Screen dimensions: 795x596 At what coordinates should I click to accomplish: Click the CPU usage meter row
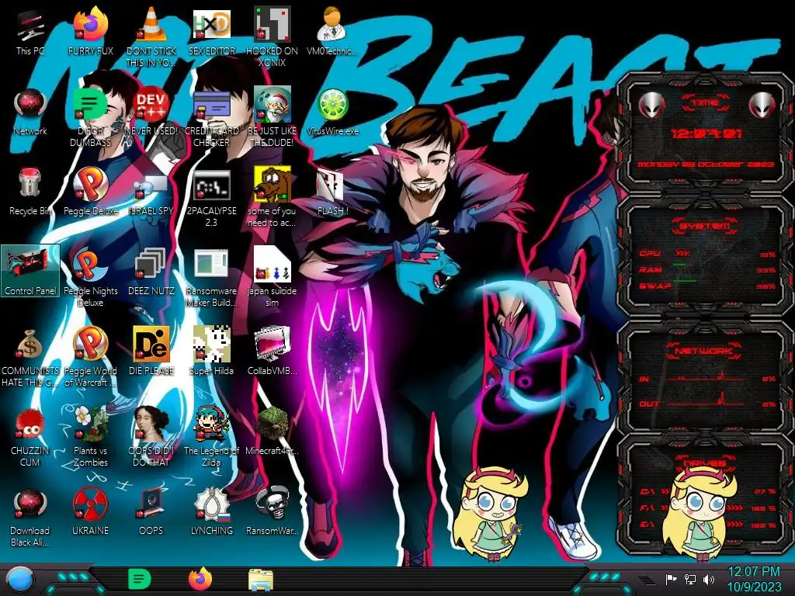[706, 254]
